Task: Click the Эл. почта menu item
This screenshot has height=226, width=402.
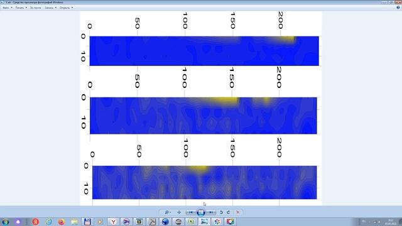Action: (x=35, y=8)
